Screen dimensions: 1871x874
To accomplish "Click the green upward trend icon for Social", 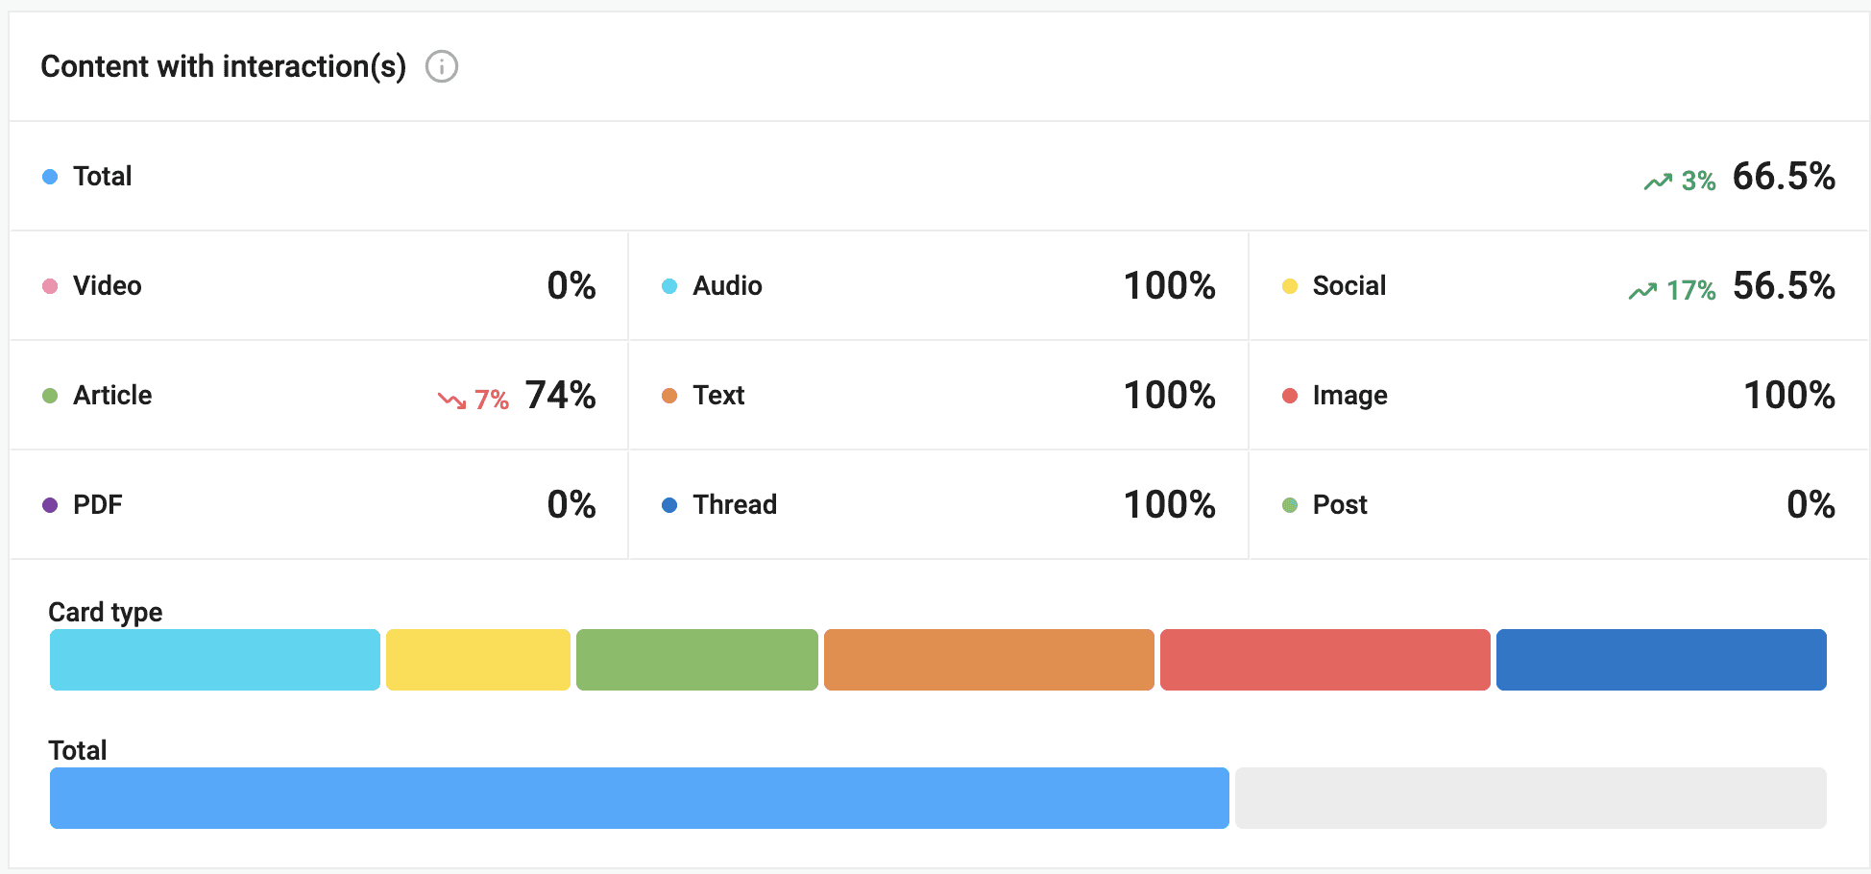I will [1642, 291].
